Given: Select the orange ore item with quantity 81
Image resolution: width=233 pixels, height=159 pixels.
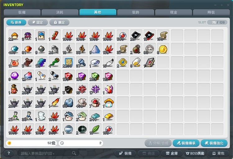Looking at the screenshot, I should pos(28,49).
